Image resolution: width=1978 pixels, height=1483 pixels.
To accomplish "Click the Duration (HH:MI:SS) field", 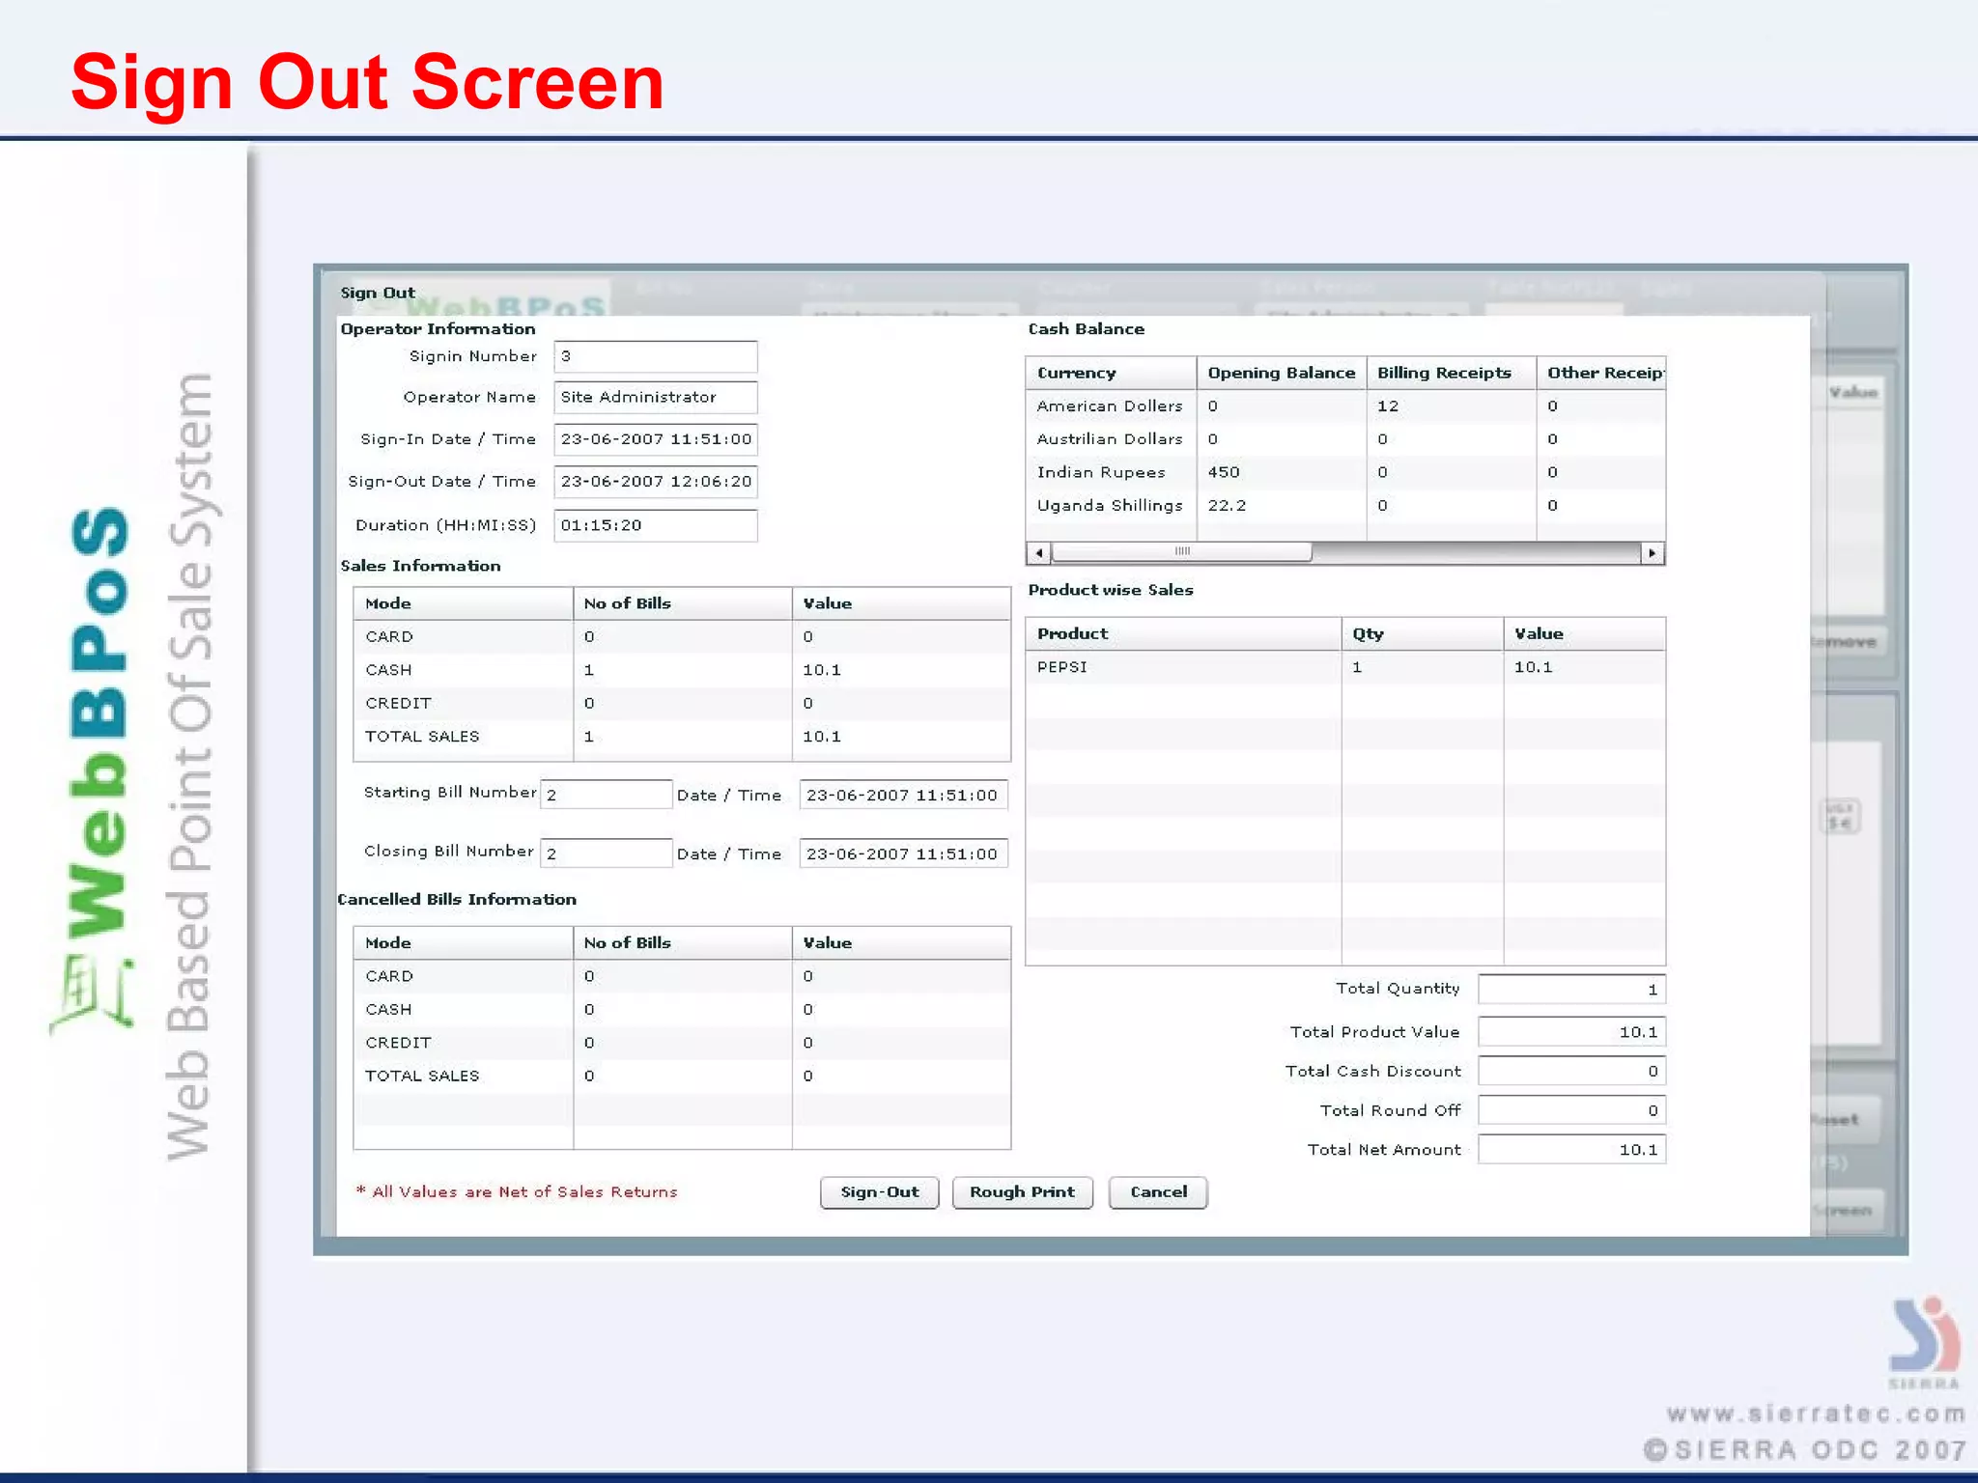I will click(x=656, y=525).
